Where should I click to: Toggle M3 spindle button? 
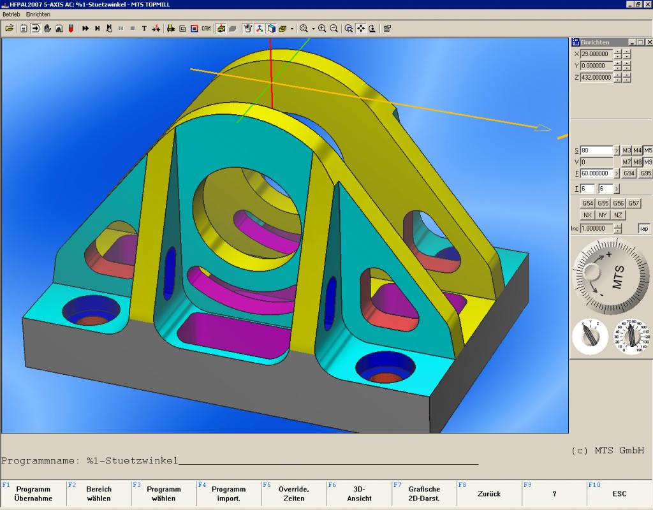pos(627,150)
